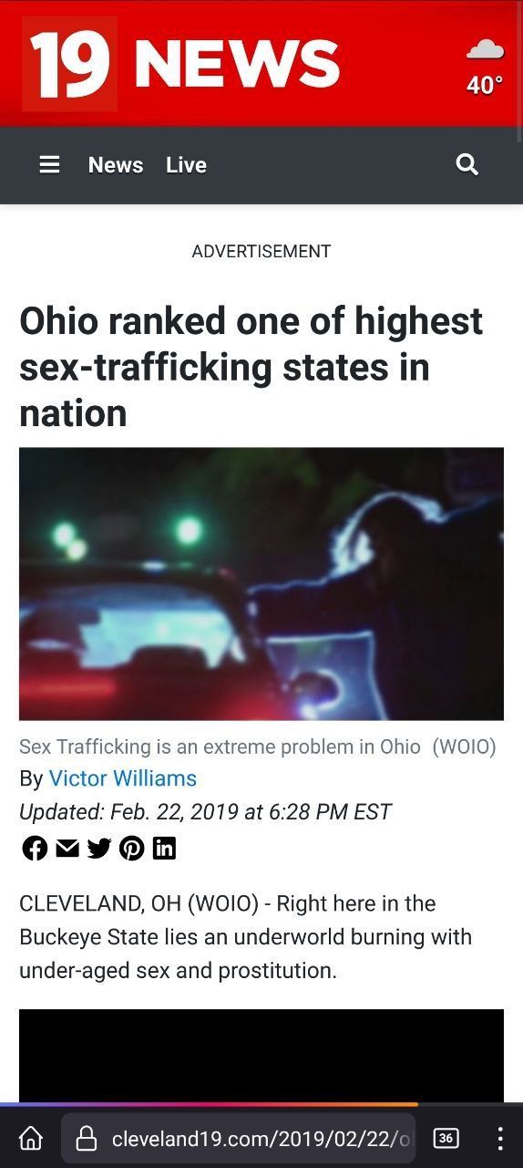523x1168 pixels.
Task: Share article via email icon
Action: pyautogui.click(x=67, y=849)
